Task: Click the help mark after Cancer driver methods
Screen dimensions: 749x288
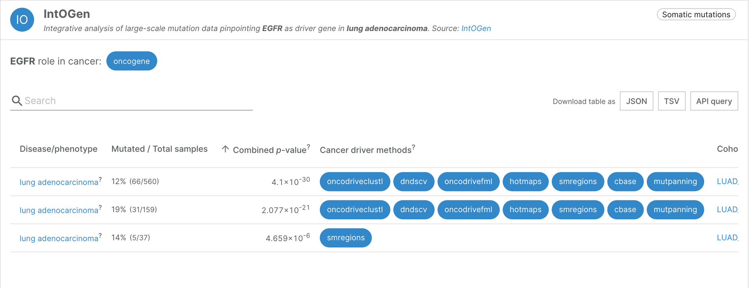Action: click(413, 146)
